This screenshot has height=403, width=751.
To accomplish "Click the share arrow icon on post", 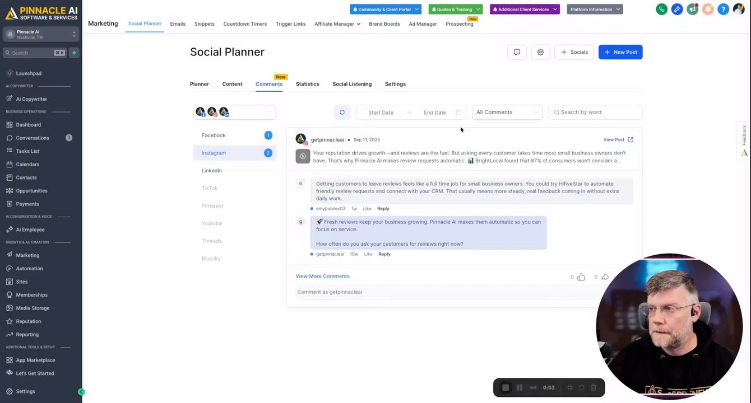I will [605, 277].
